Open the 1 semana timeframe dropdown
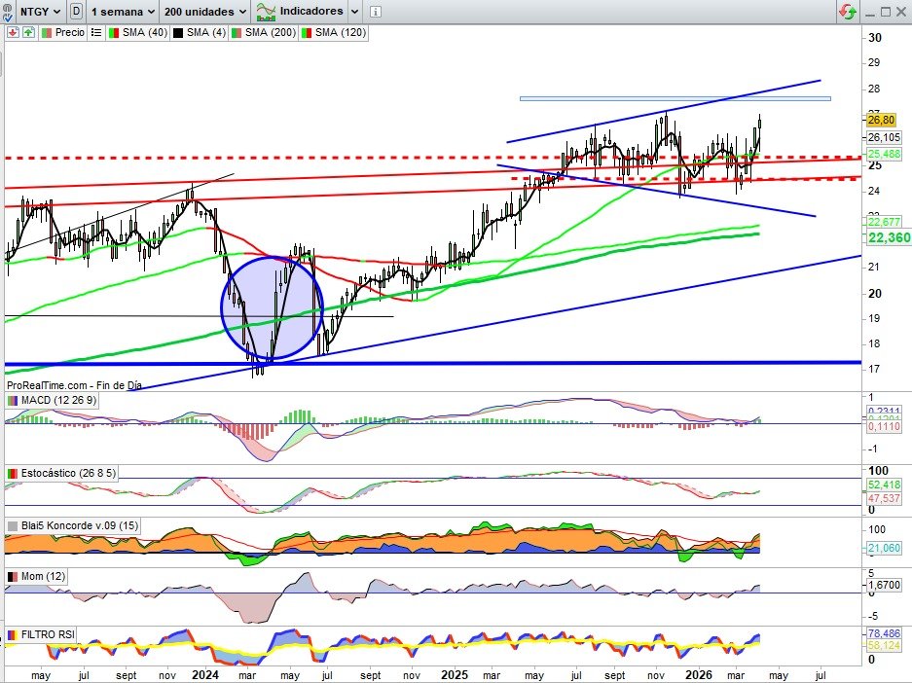This screenshot has height=683, width=912. [123, 11]
